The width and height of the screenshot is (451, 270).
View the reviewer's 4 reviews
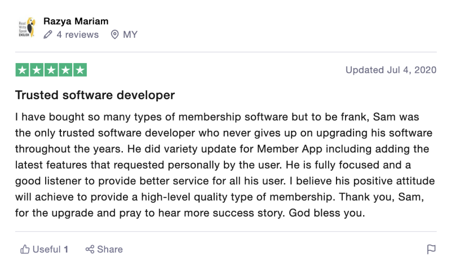(78, 34)
